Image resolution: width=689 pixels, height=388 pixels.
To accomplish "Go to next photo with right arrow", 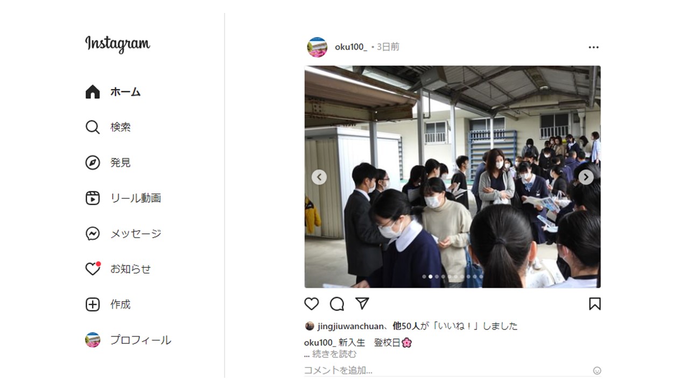I will click(586, 177).
